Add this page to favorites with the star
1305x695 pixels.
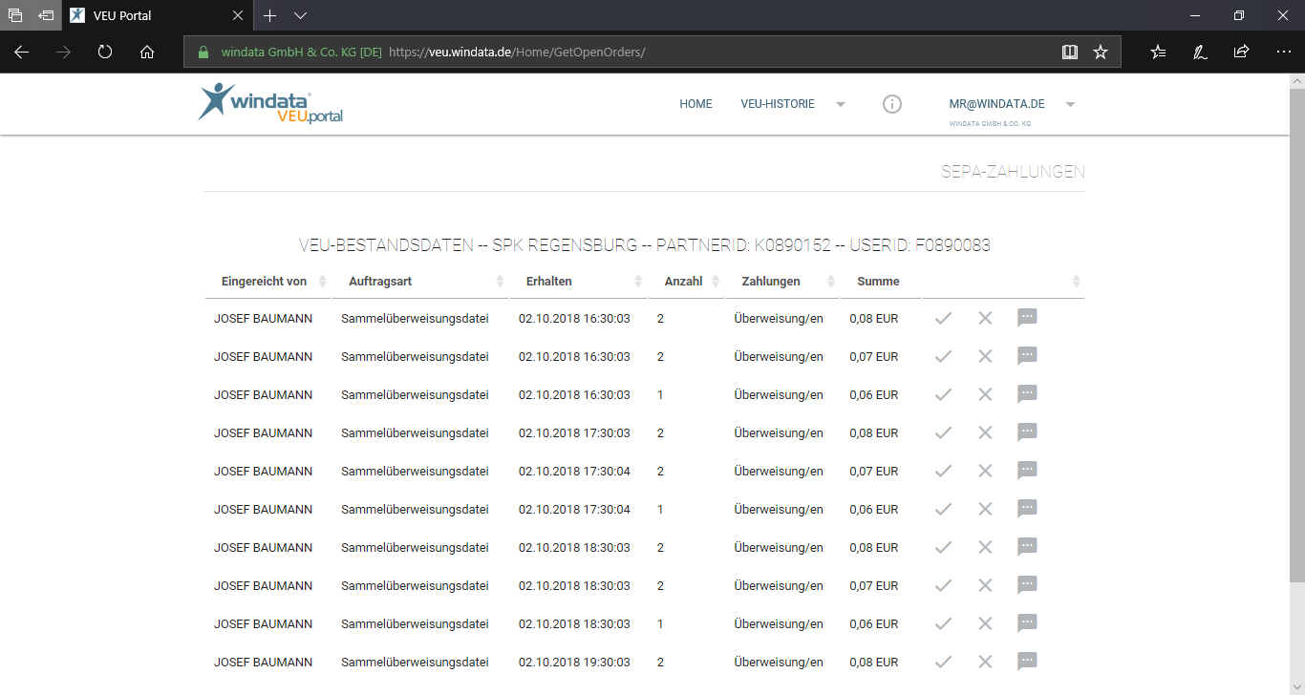1101,52
